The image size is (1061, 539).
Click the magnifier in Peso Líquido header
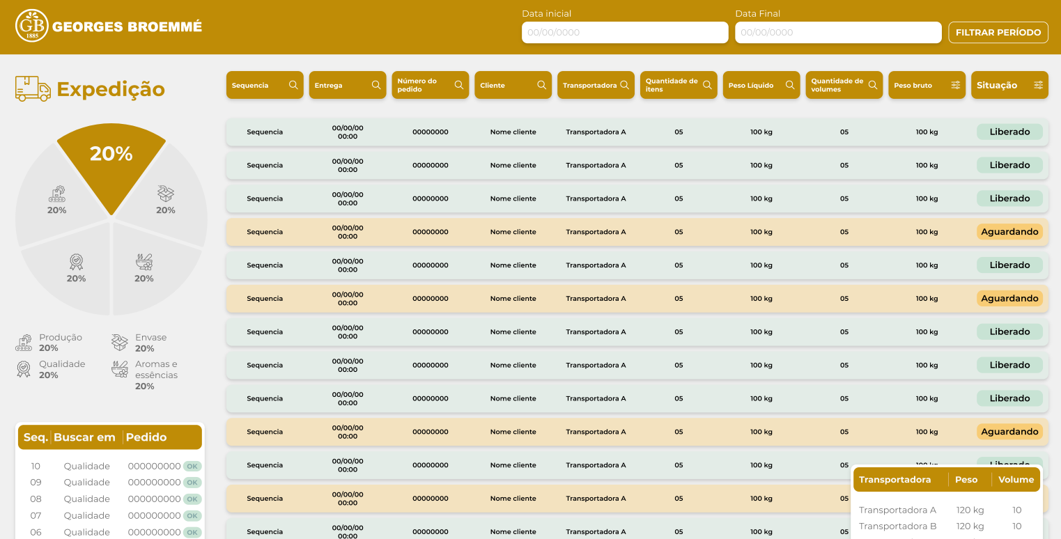(x=790, y=85)
